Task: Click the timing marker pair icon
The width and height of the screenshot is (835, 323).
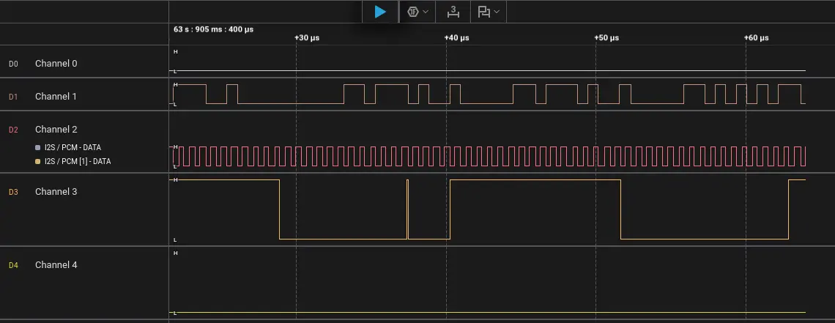Action: click(x=483, y=12)
